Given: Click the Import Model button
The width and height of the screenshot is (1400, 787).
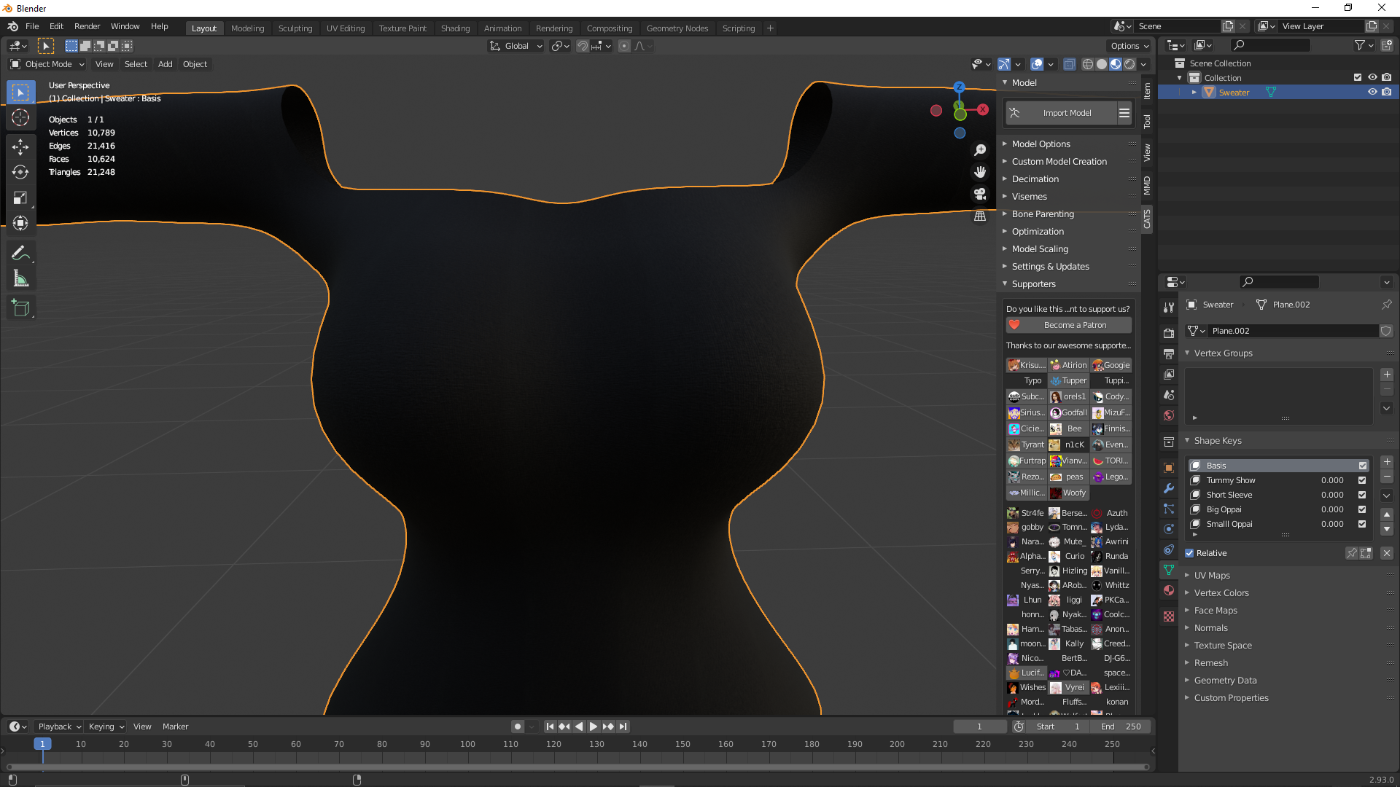Looking at the screenshot, I should (x=1061, y=113).
